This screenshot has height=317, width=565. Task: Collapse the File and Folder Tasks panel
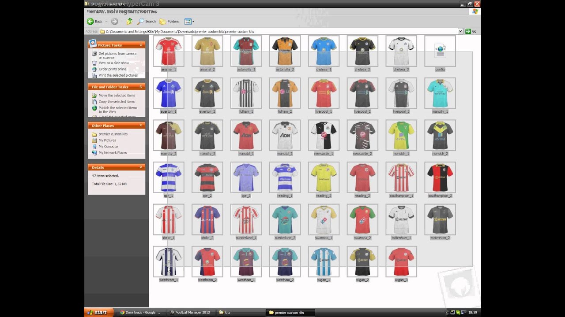coord(141,87)
